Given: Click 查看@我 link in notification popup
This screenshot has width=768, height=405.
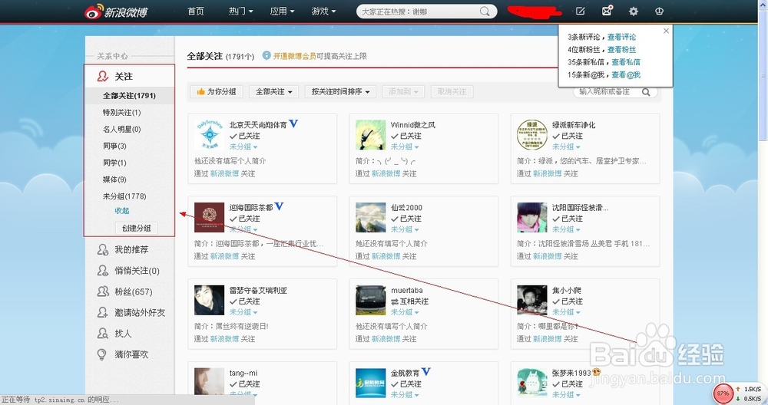Looking at the screenshot, I should [626, 75].
